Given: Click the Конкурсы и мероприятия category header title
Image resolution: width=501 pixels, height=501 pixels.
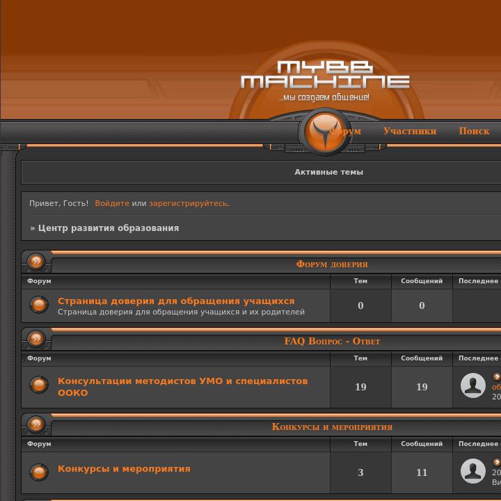Looking at the screenshot, I should point(332,427).
